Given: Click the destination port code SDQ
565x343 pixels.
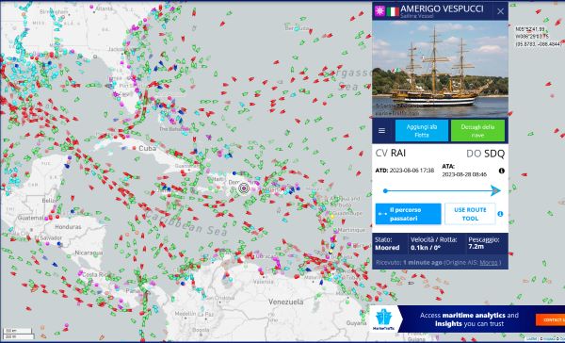Looking at the screenshot, I should pos(494,154).
